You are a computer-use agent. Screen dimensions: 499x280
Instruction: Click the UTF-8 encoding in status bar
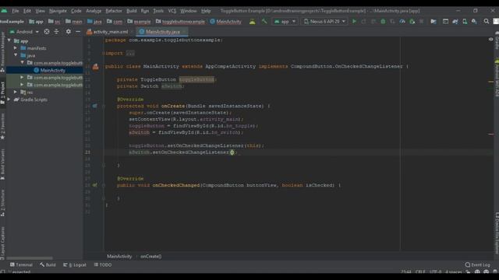(435, 271)
